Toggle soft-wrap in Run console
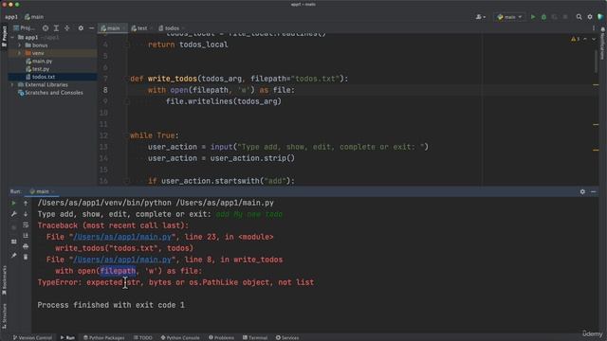This screenshot has width=607, height=341. click(x=26, y=224)
